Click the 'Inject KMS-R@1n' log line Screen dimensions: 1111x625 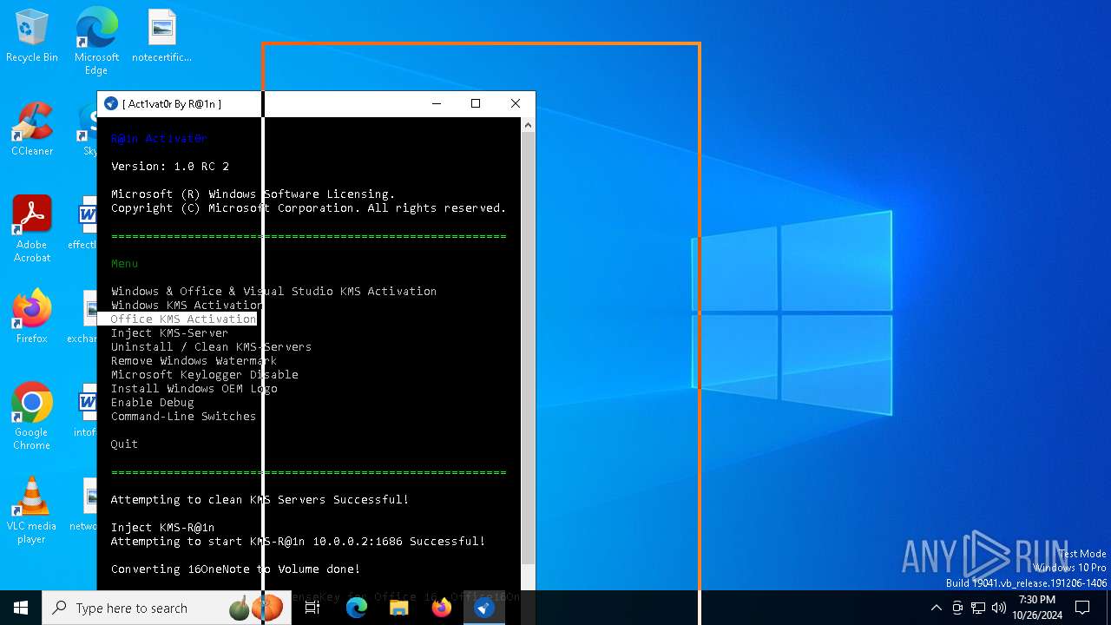162,527
